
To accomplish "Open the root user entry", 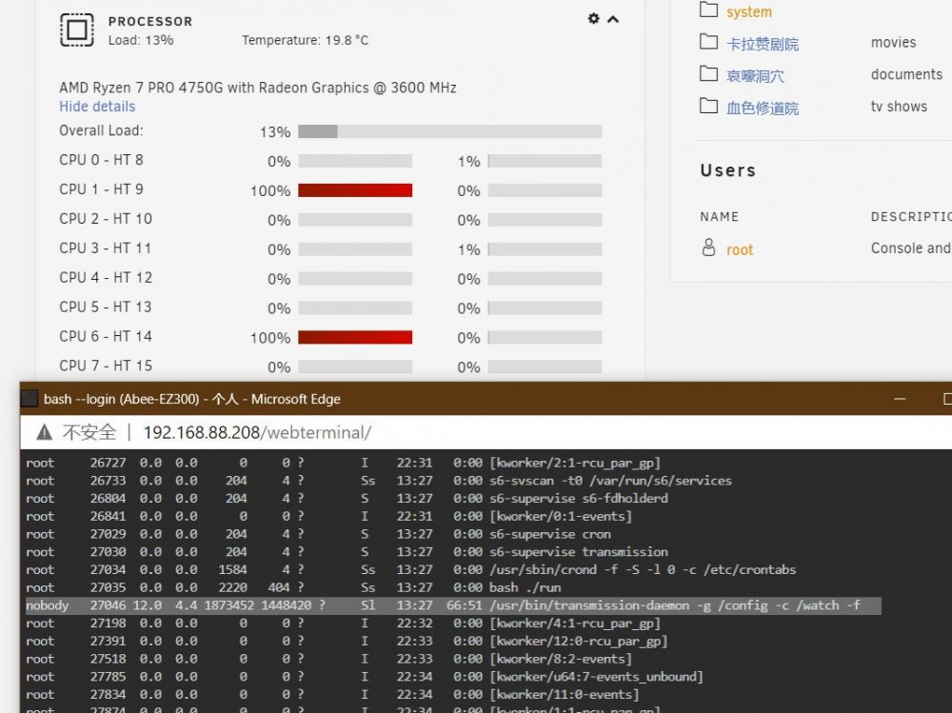I will click(739, 249).
